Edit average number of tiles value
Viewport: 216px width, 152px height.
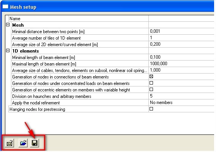click(181, 38)
